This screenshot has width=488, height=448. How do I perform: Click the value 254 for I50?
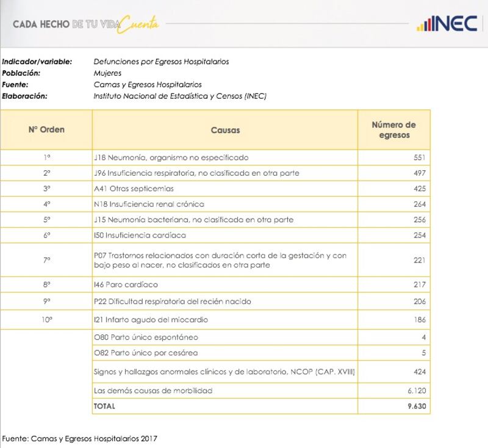click(x=419, y=236)
